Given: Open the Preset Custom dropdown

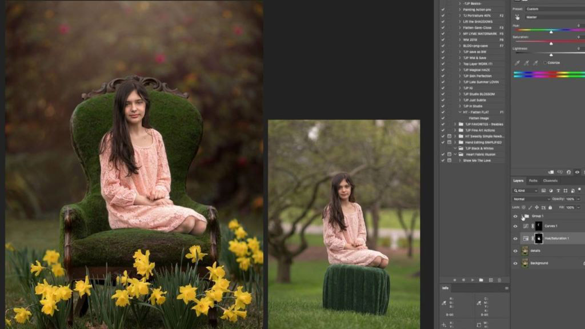Looking at the screenshot, I should [x=555, y=9].
